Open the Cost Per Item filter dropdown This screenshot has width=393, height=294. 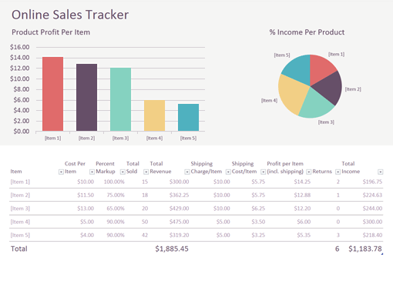92,172
